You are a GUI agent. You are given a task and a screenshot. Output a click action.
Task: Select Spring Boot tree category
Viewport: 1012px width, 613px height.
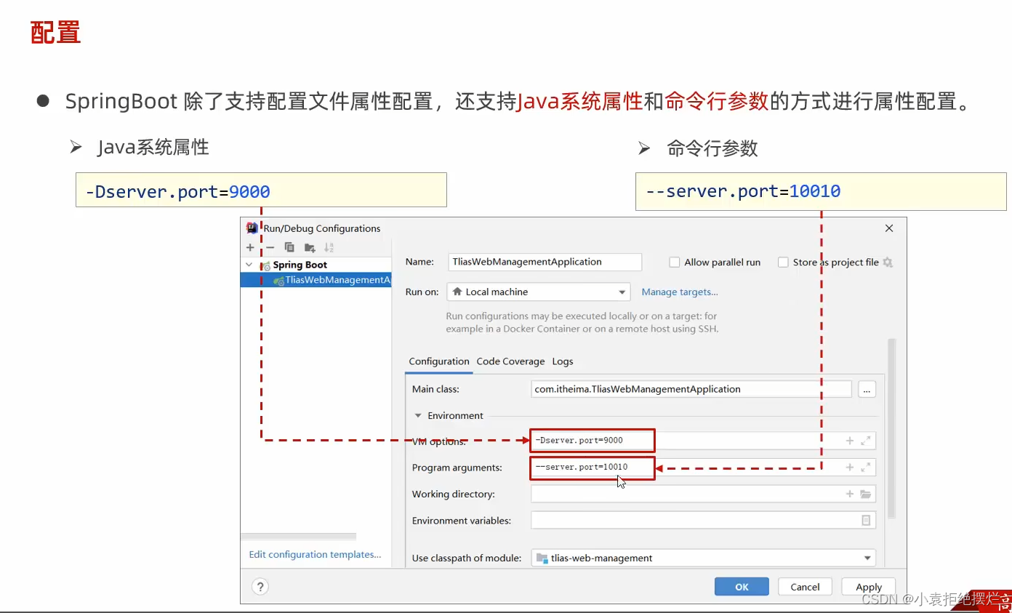click(x=300, y=265)
